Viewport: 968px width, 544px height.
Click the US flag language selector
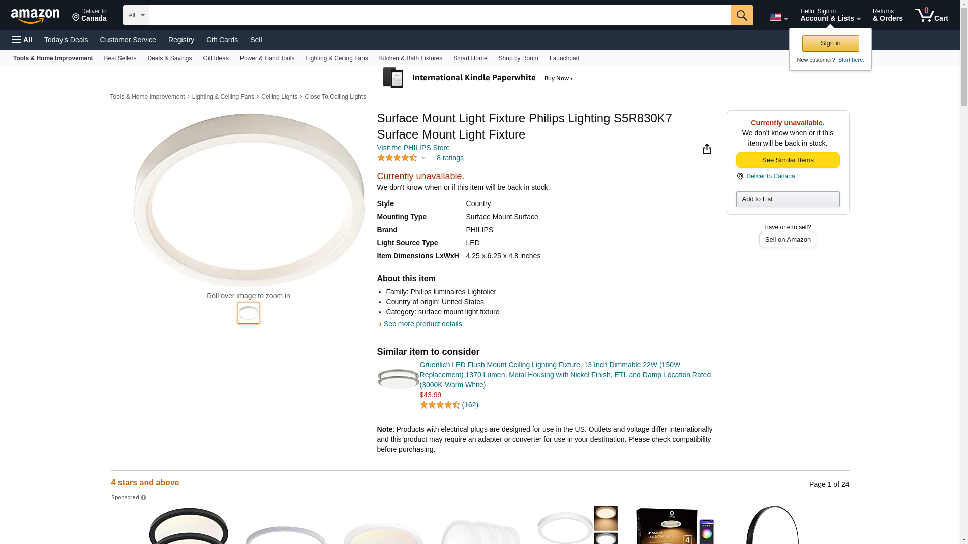pos(778,17)
